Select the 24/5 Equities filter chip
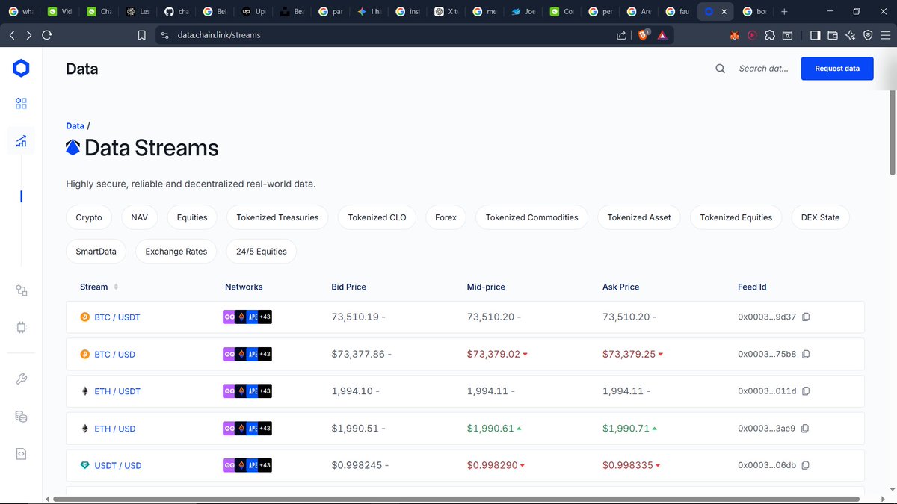 tap(262, 252)
